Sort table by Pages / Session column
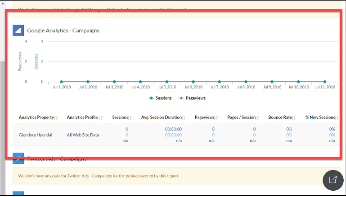This screenshot has width=346, height=197. [243, 118]
